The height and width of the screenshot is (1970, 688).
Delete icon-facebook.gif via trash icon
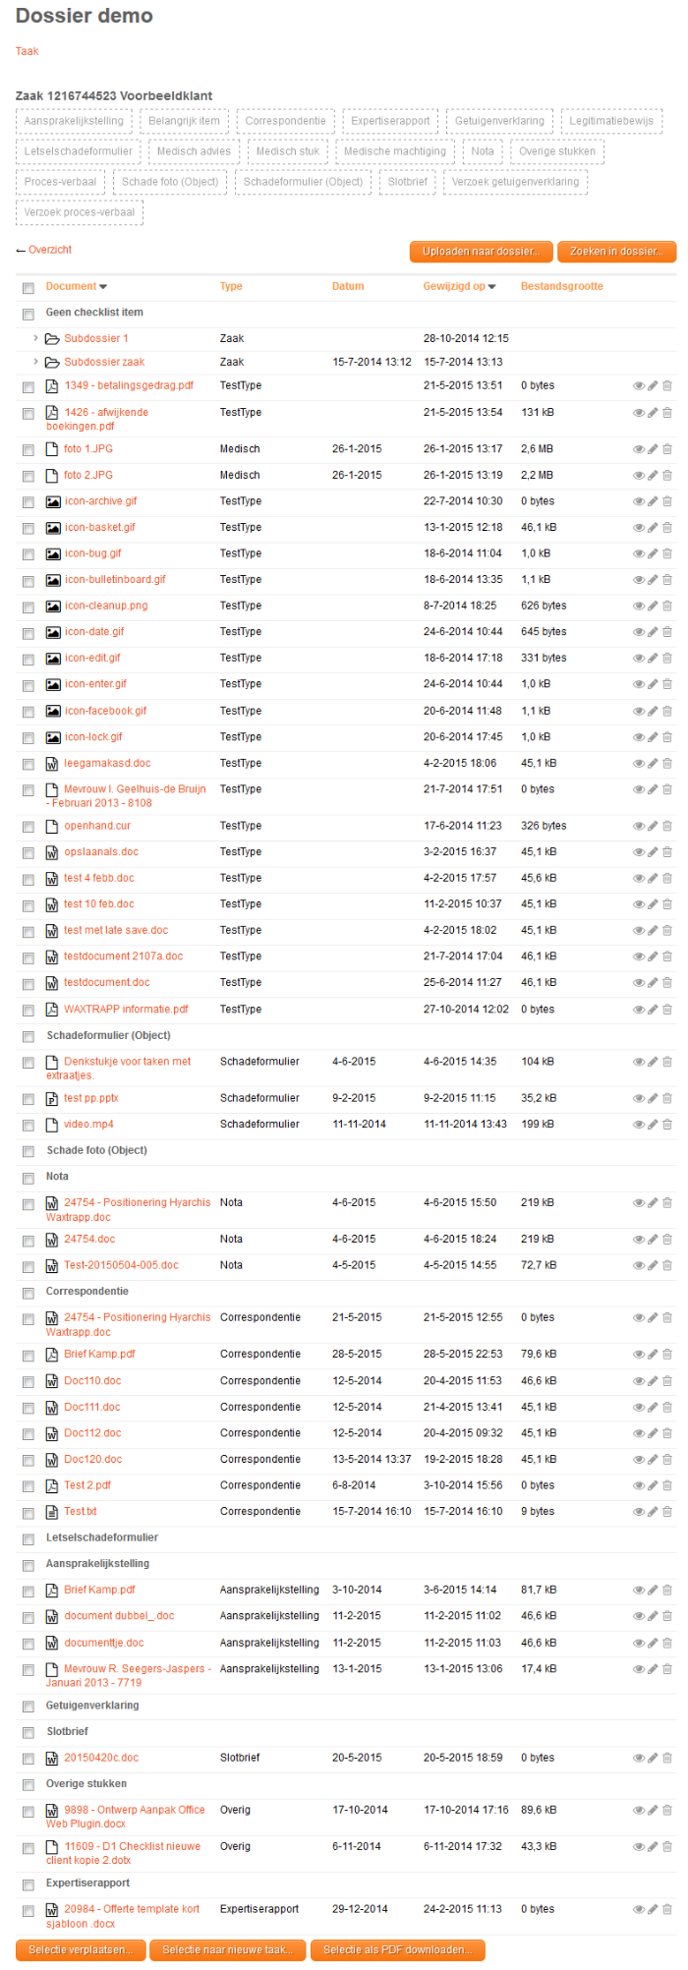click(x=667, y=712)
